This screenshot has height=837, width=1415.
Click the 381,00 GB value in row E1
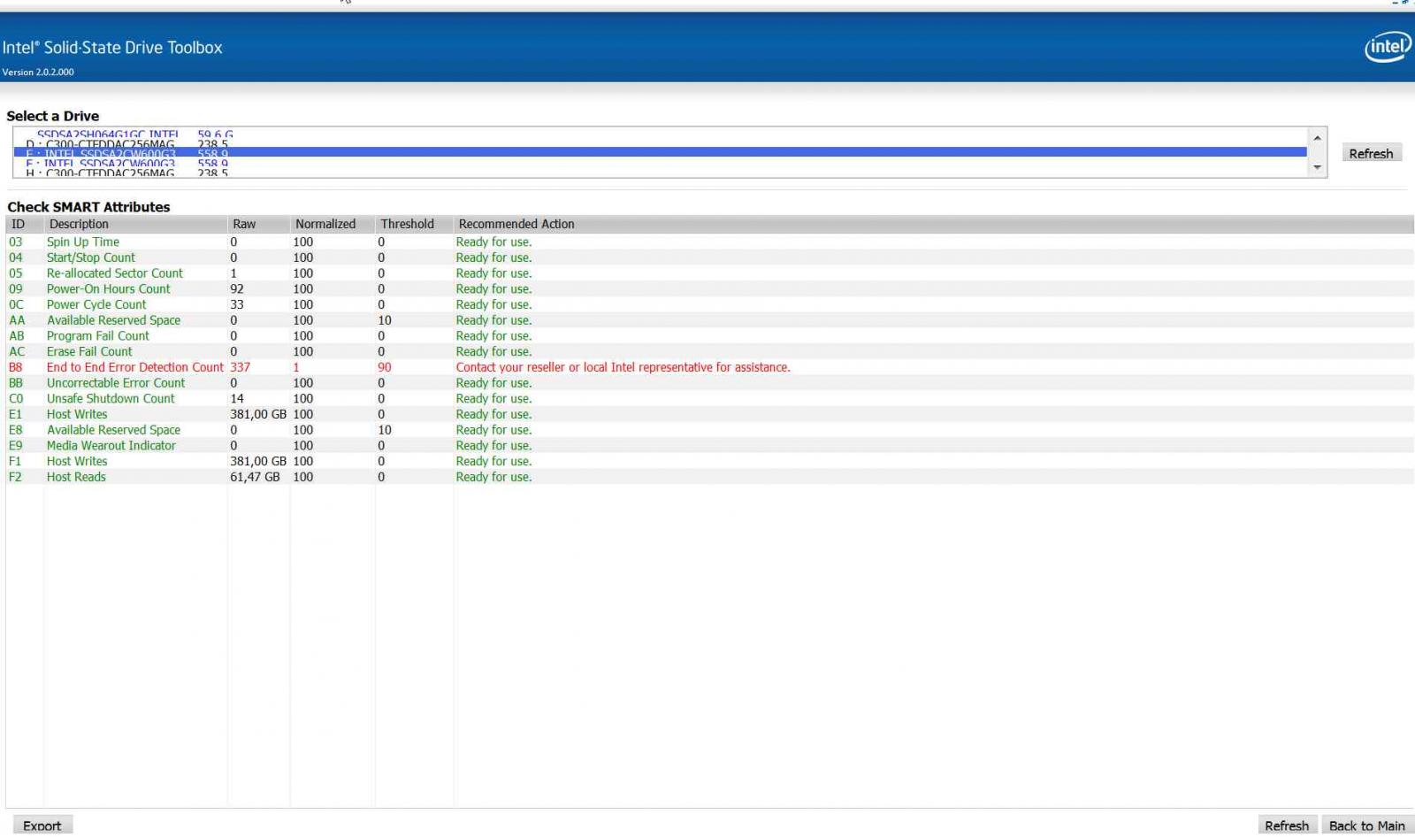[x=258, y=414]
